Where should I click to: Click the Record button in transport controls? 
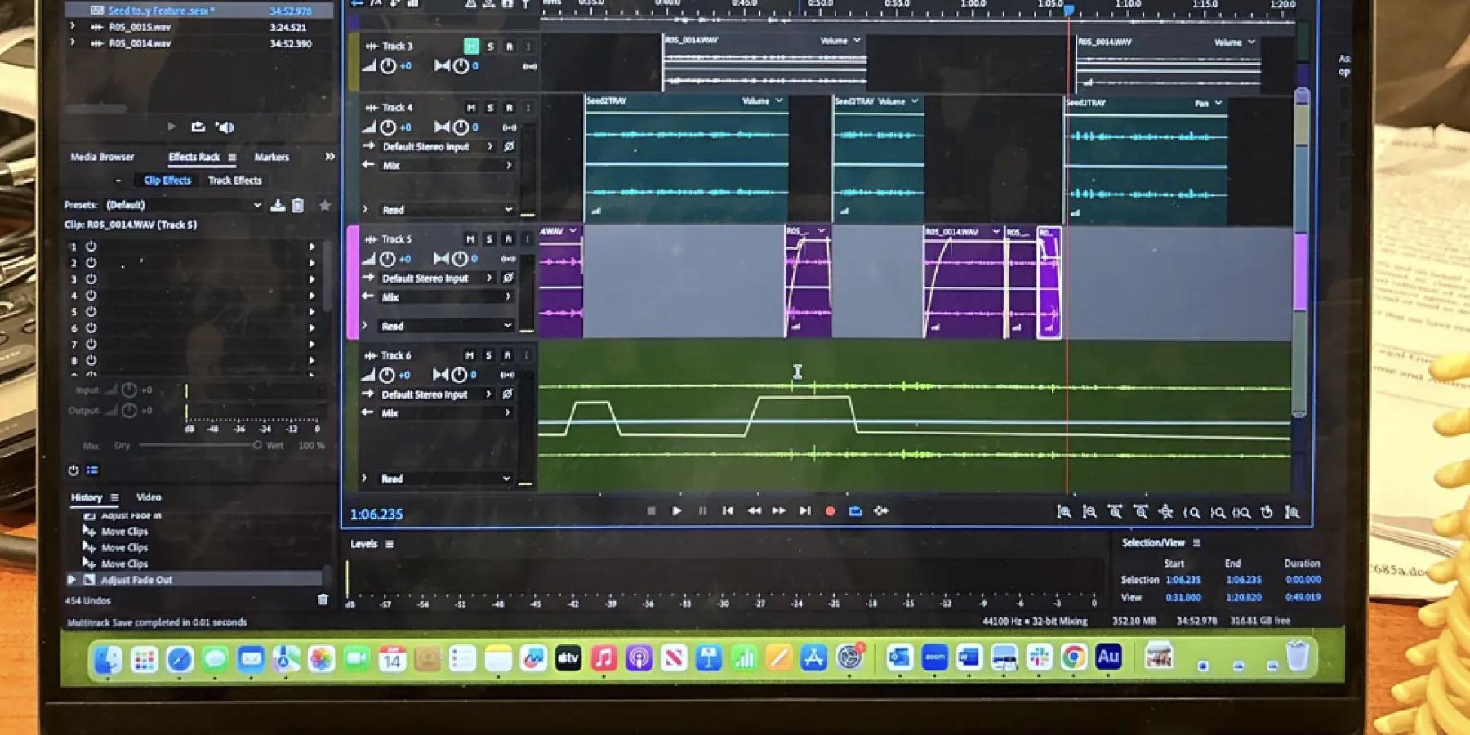click(830, 511)
